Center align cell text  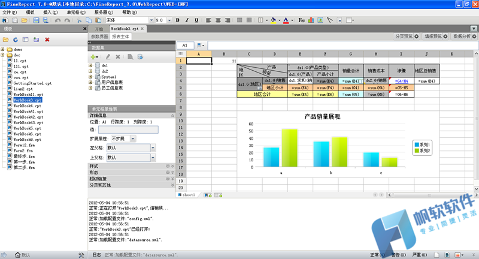click(x=218, y=20)
